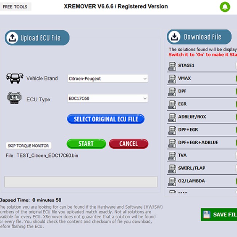
Task: Click the file icon in the DPF+EGR row
Action: 172,130
